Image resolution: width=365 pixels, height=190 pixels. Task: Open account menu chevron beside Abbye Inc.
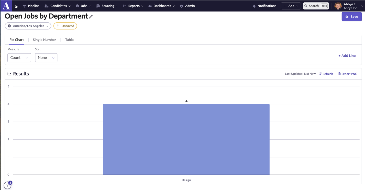(362, 6)
